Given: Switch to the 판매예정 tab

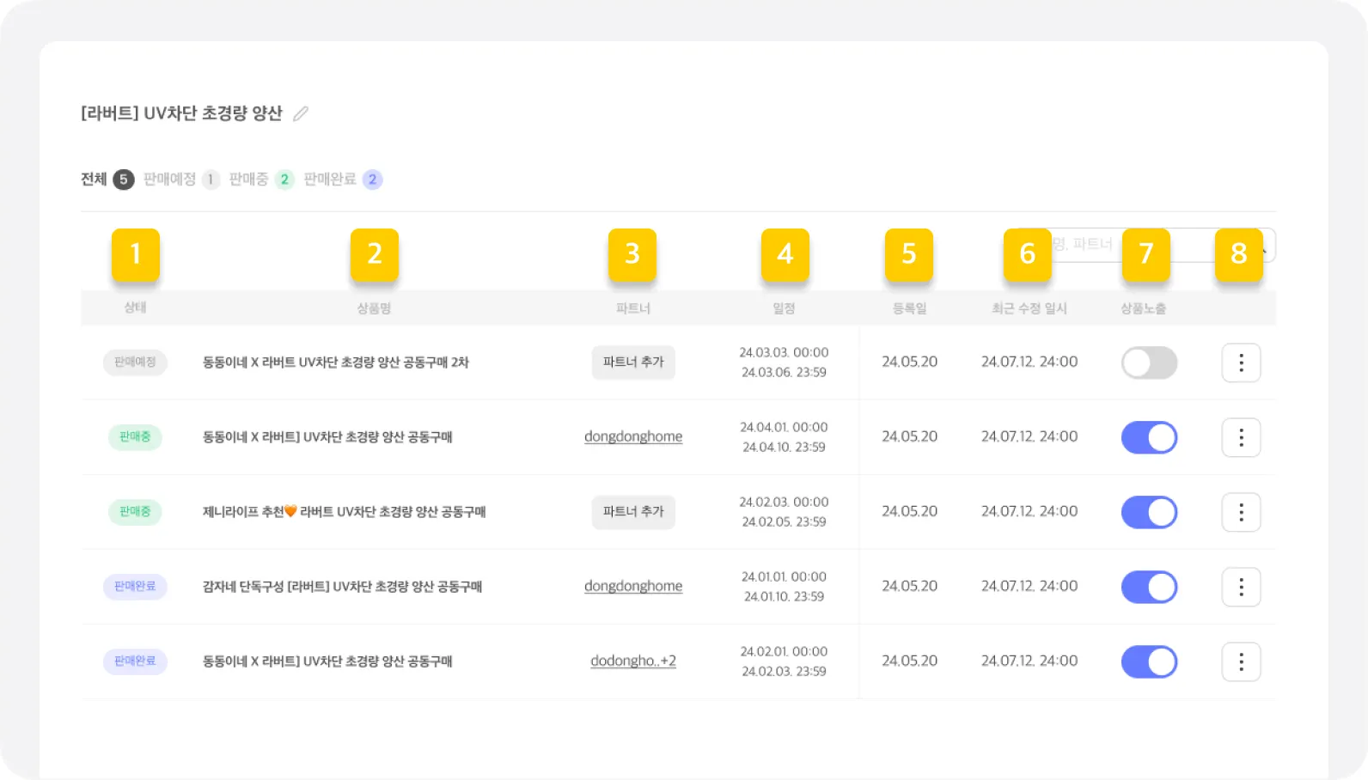Looking at the screenshot, I should point(181,180).
